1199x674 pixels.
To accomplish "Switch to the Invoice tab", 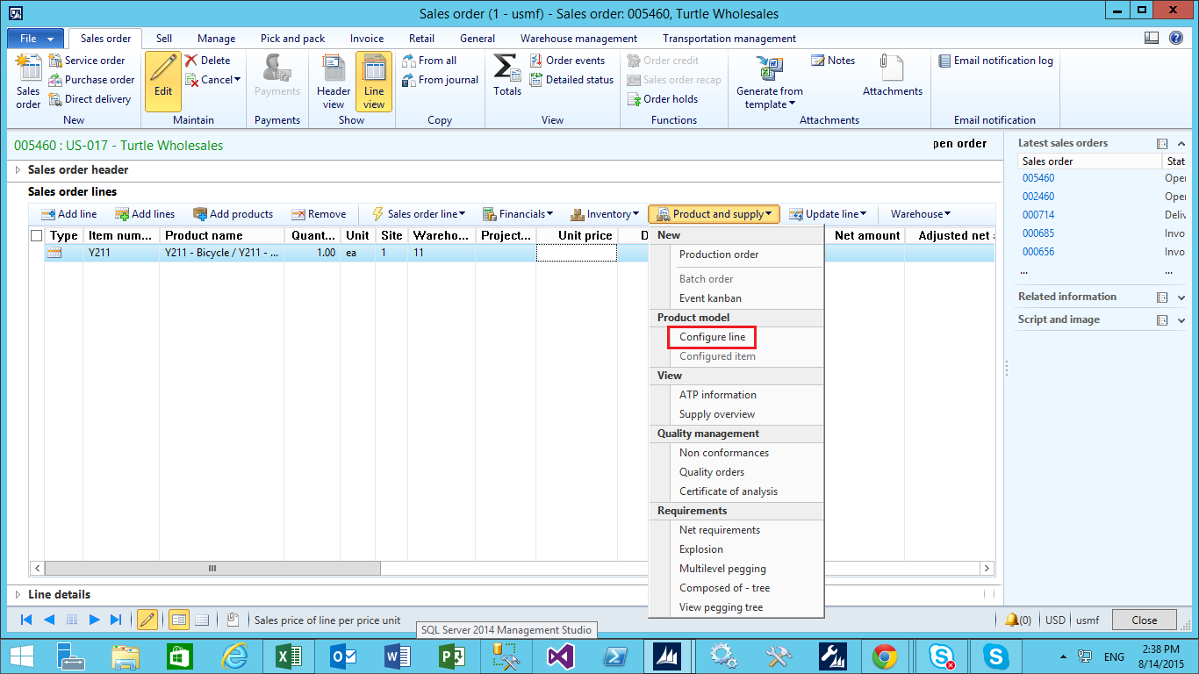I will [367, 39].
